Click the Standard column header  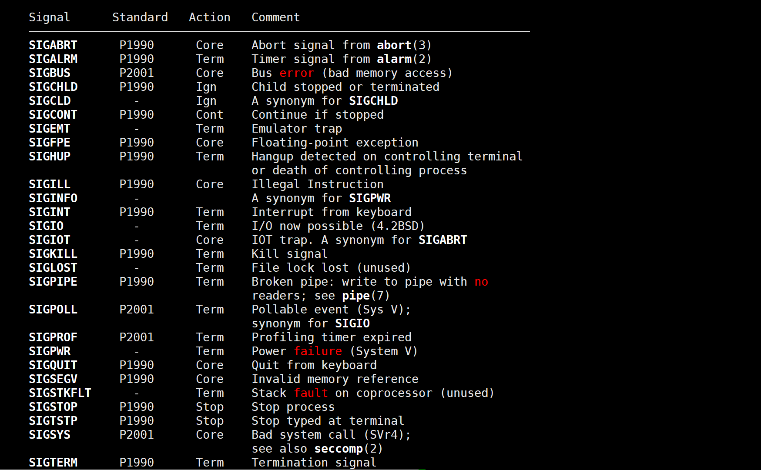140,17
